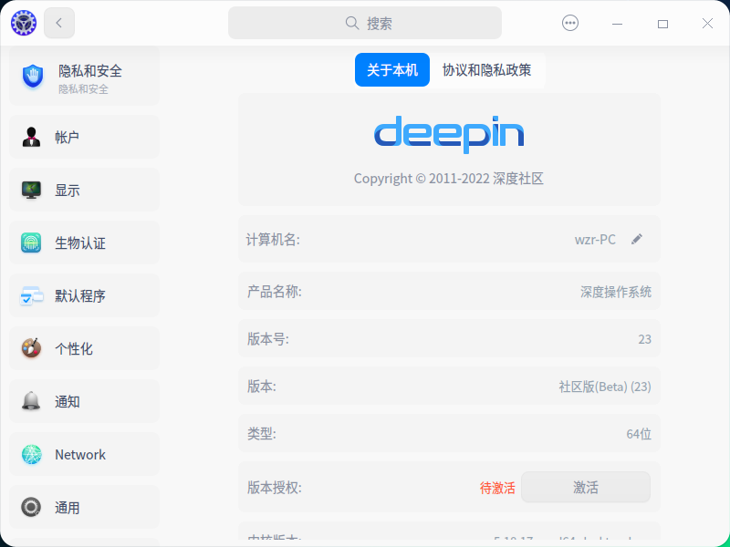Screen dimensions: 730x547
Task: Click the deepin logo image
Action: (x=448, y=132)
